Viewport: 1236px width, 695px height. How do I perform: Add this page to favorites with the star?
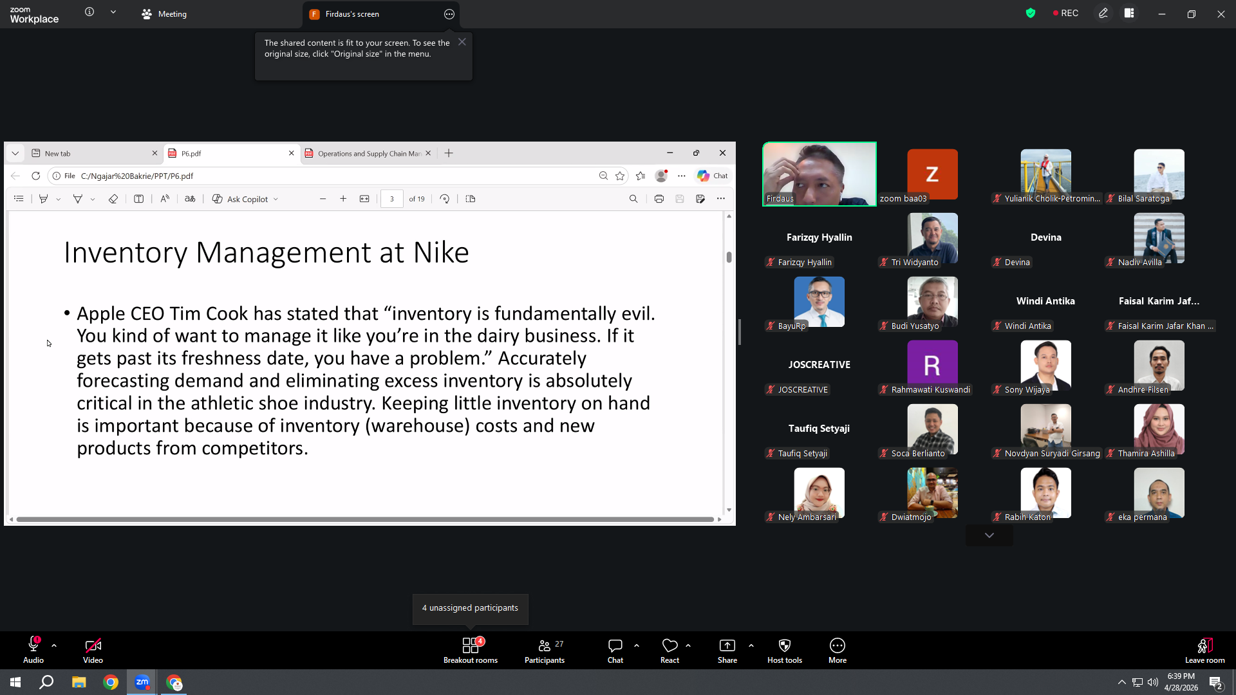pos(620,176)
